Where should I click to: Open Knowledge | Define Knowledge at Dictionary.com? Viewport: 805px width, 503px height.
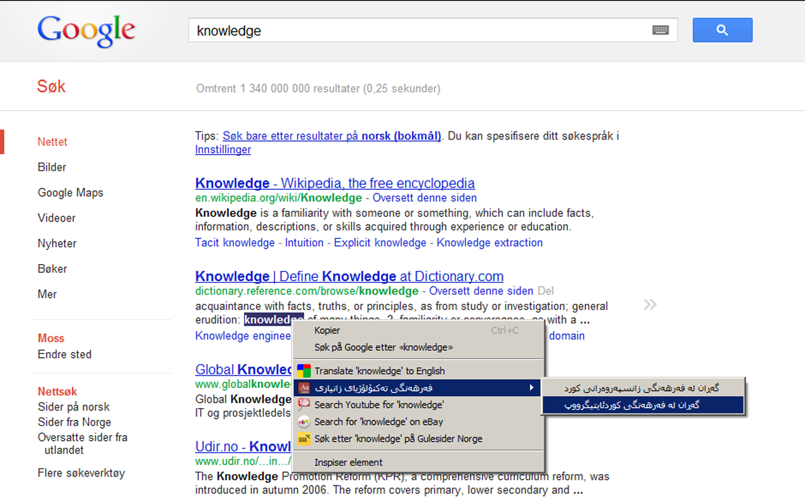pyautogui.click(x=349, y=277)
